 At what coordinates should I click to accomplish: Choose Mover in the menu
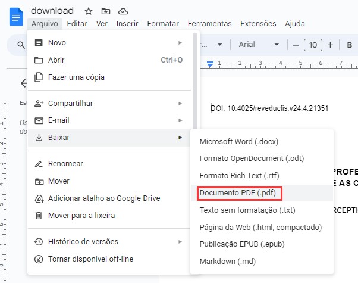click(109, 181)
